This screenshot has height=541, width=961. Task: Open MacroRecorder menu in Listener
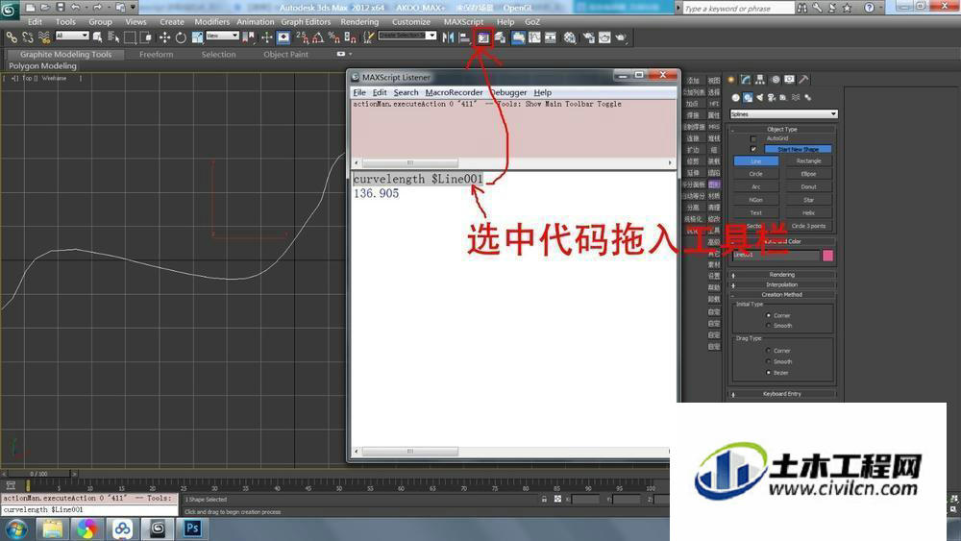[455, 92]
